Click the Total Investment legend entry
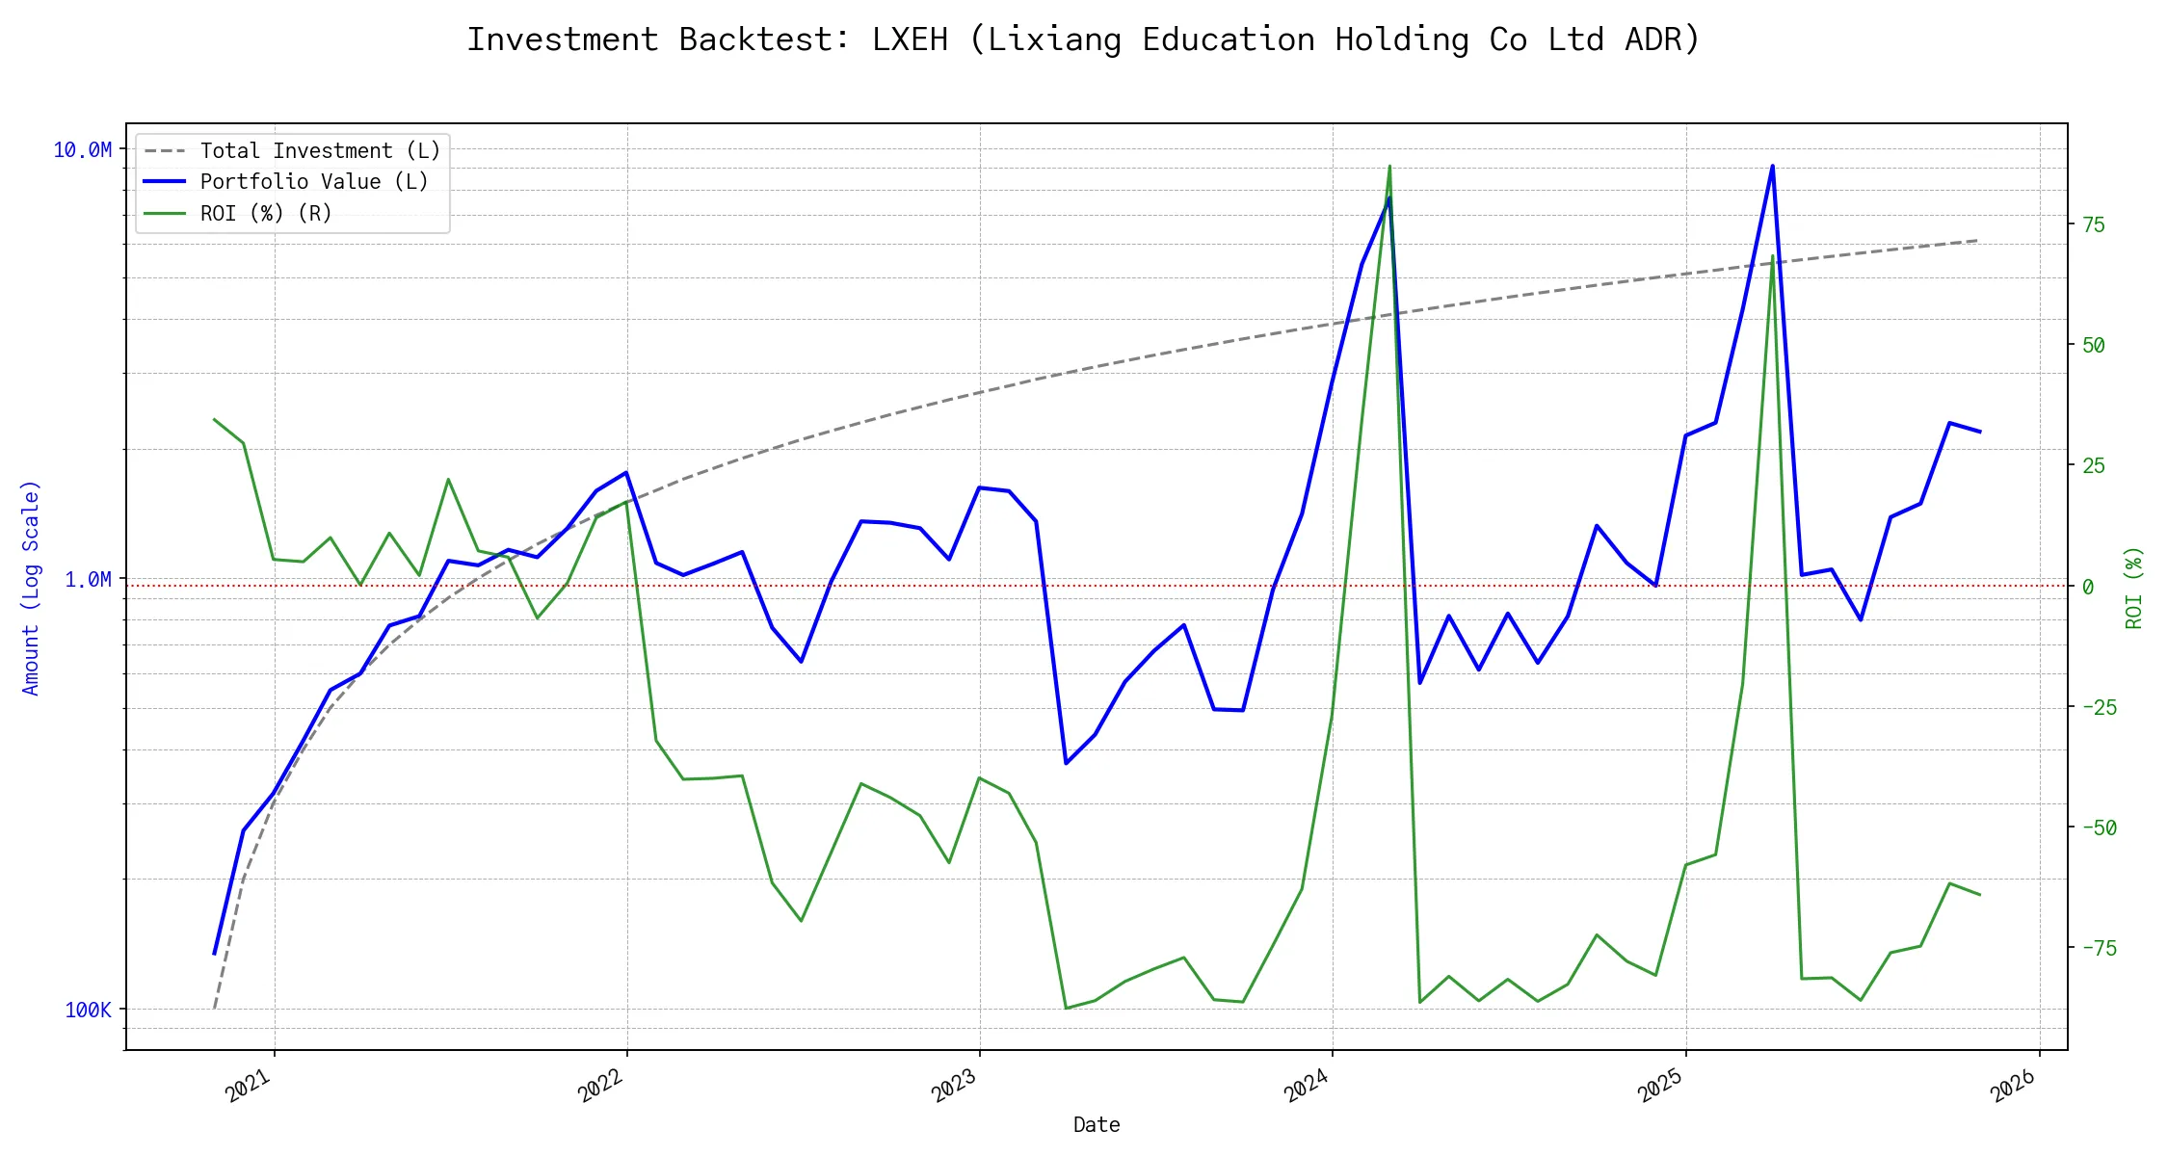 coord(320,151)
